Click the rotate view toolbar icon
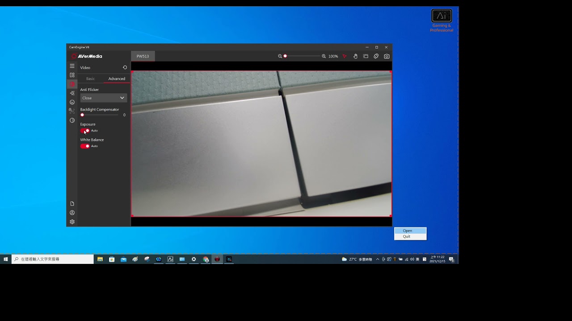Image resolution: width=572 pixels, height=321 pixels. coord(376,56)
